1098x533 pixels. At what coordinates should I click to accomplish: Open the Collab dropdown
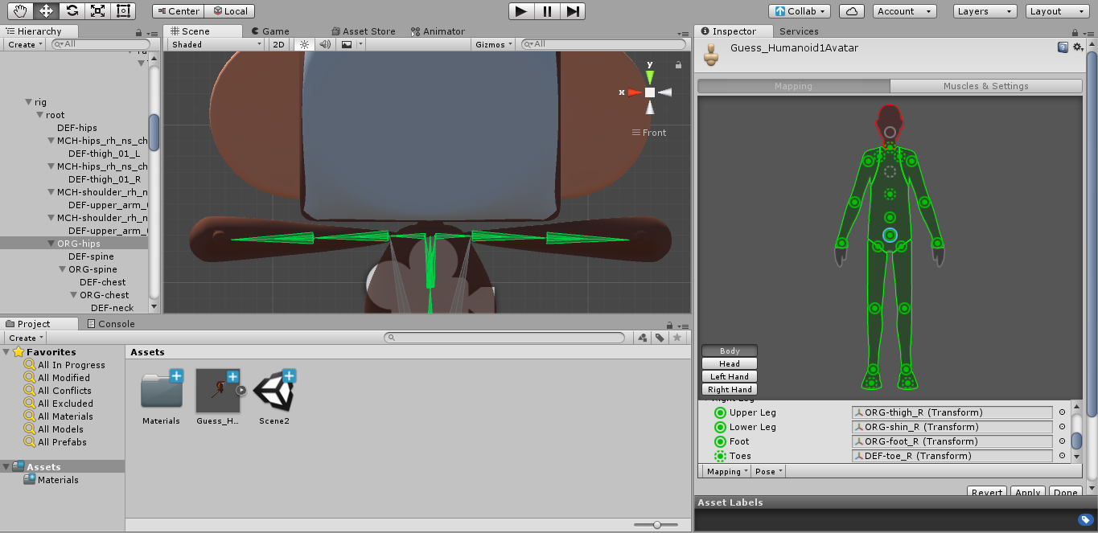pyautogui.click(x=800, y=11)
